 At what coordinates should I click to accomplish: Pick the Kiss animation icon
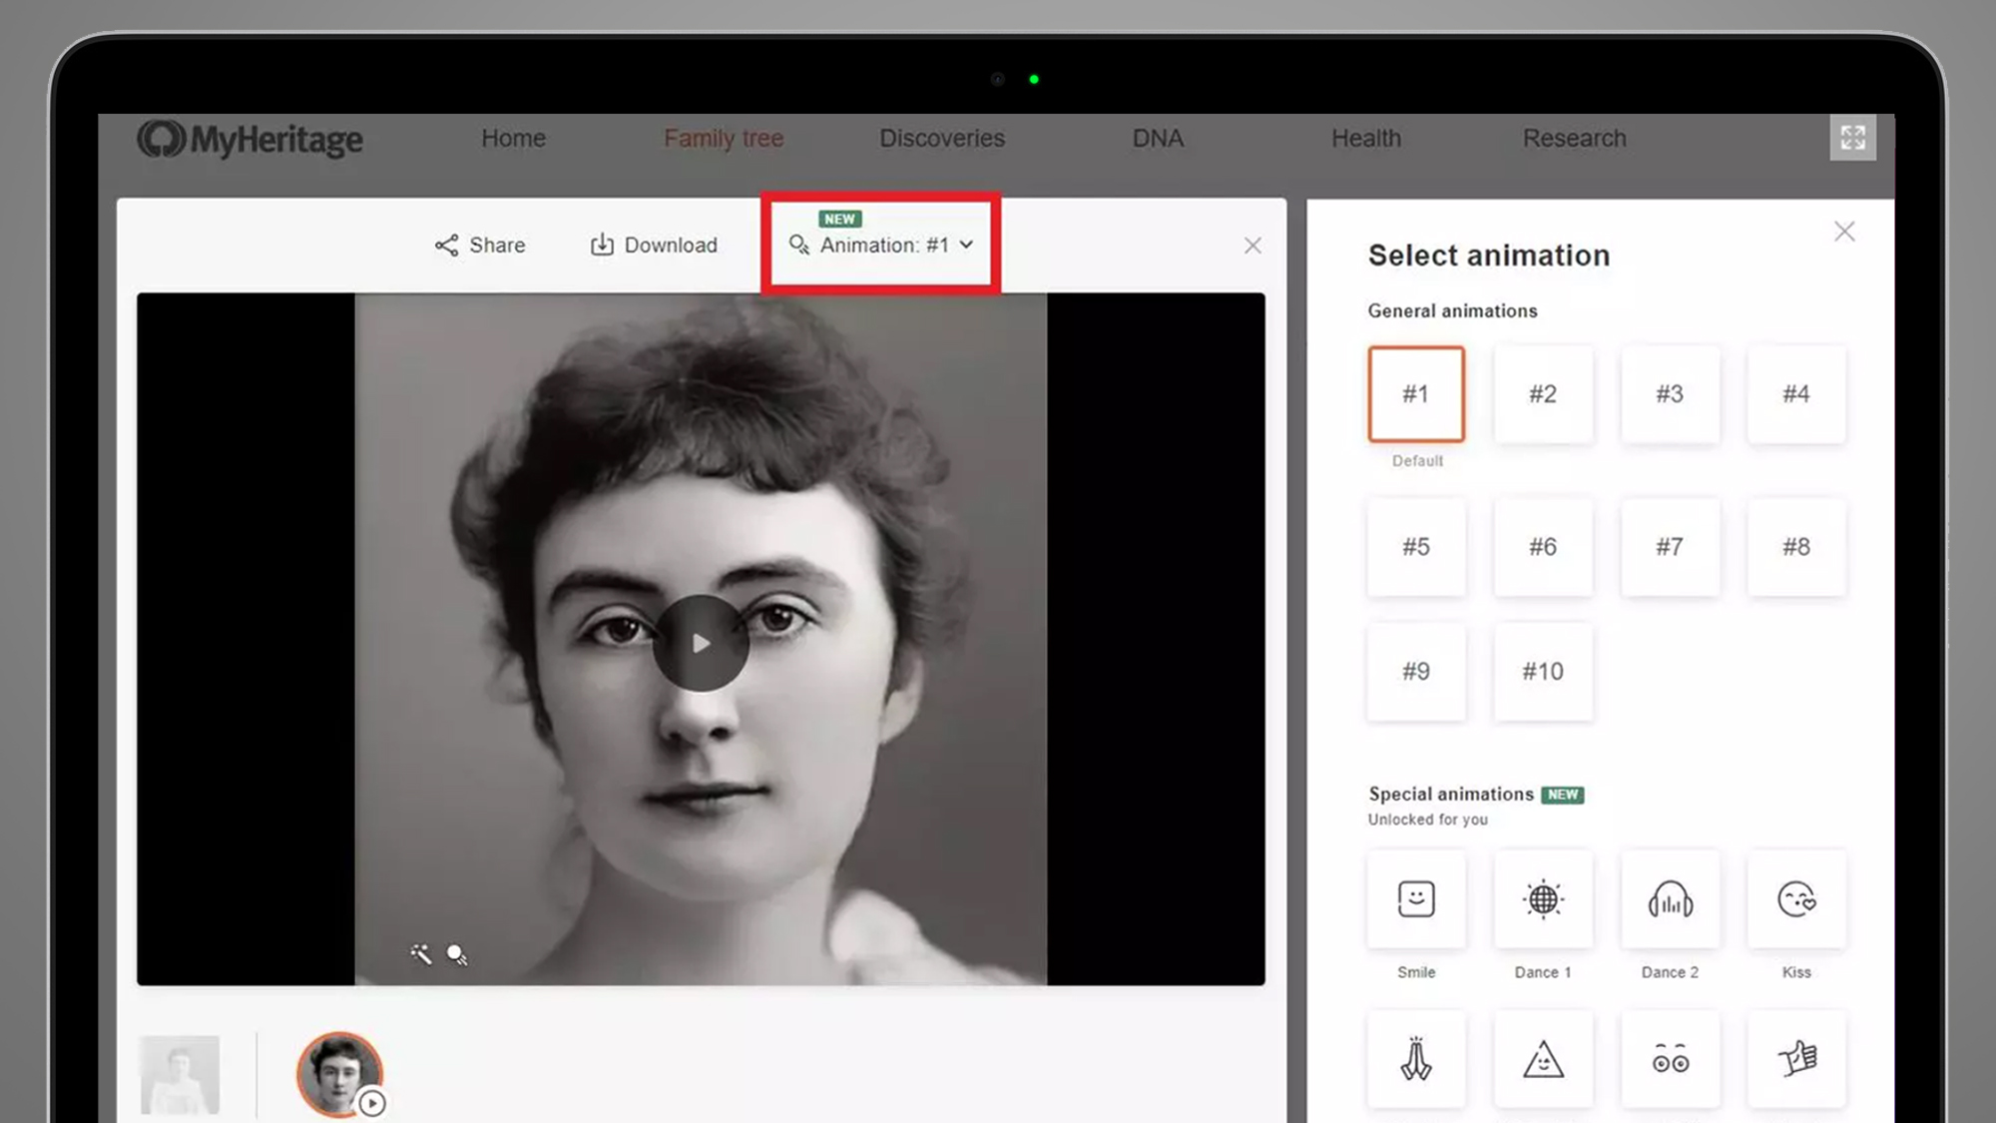coord(1796,898)
